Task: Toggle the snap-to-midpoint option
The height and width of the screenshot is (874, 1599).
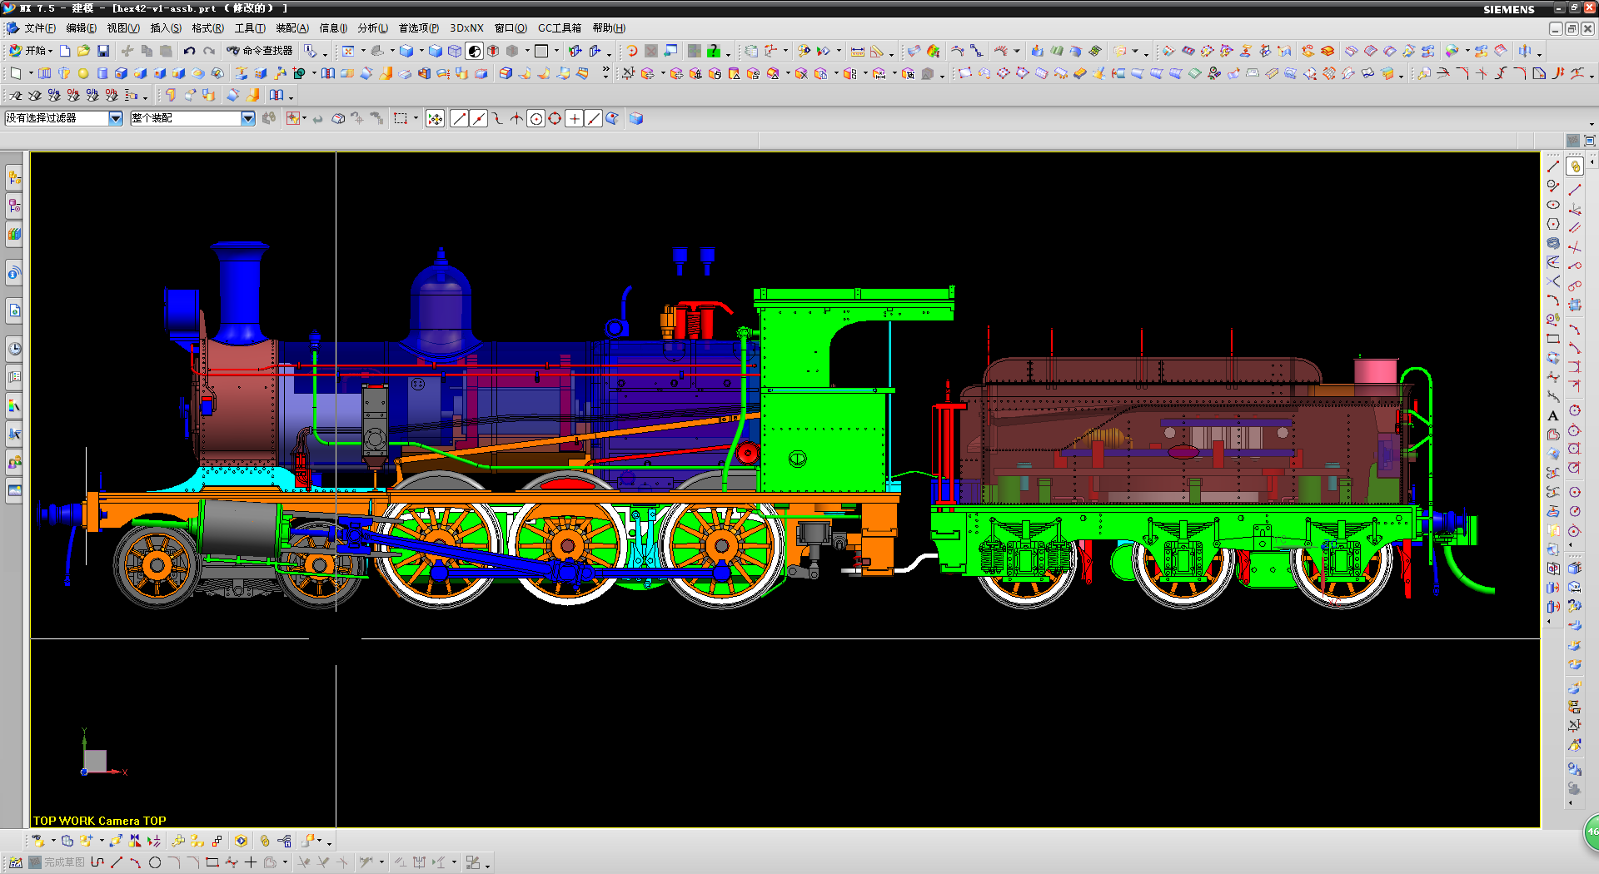Action: tap(479, 119)
